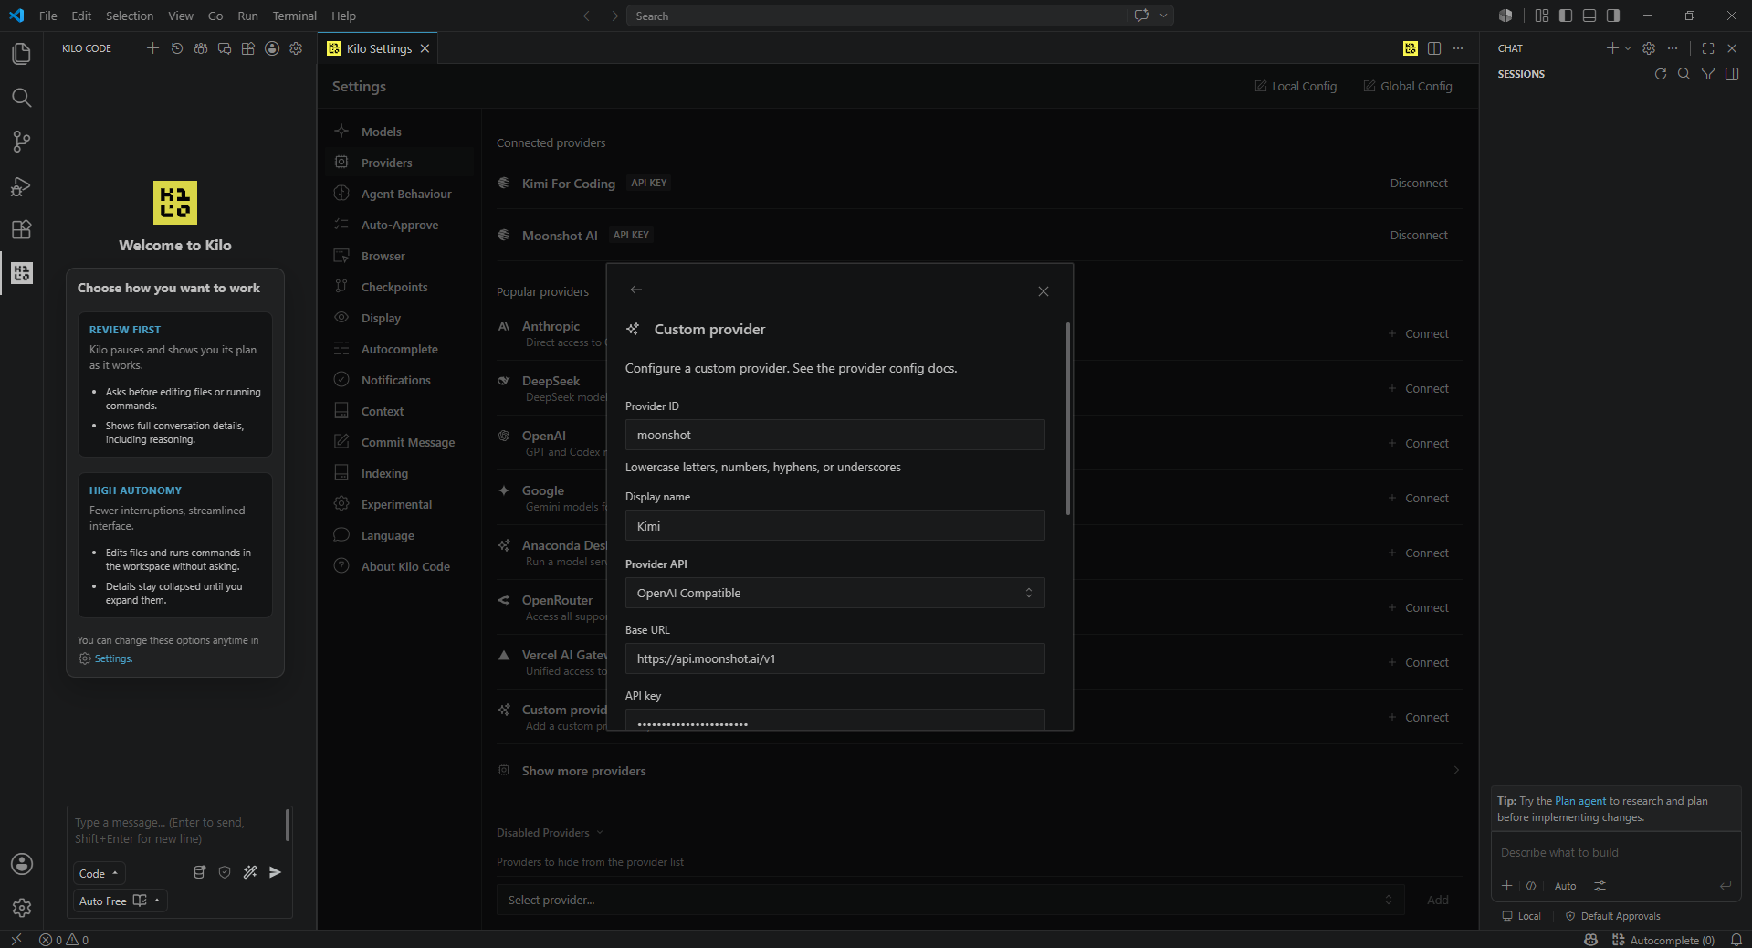Maximize the Chat panel

click(1707, 48)
